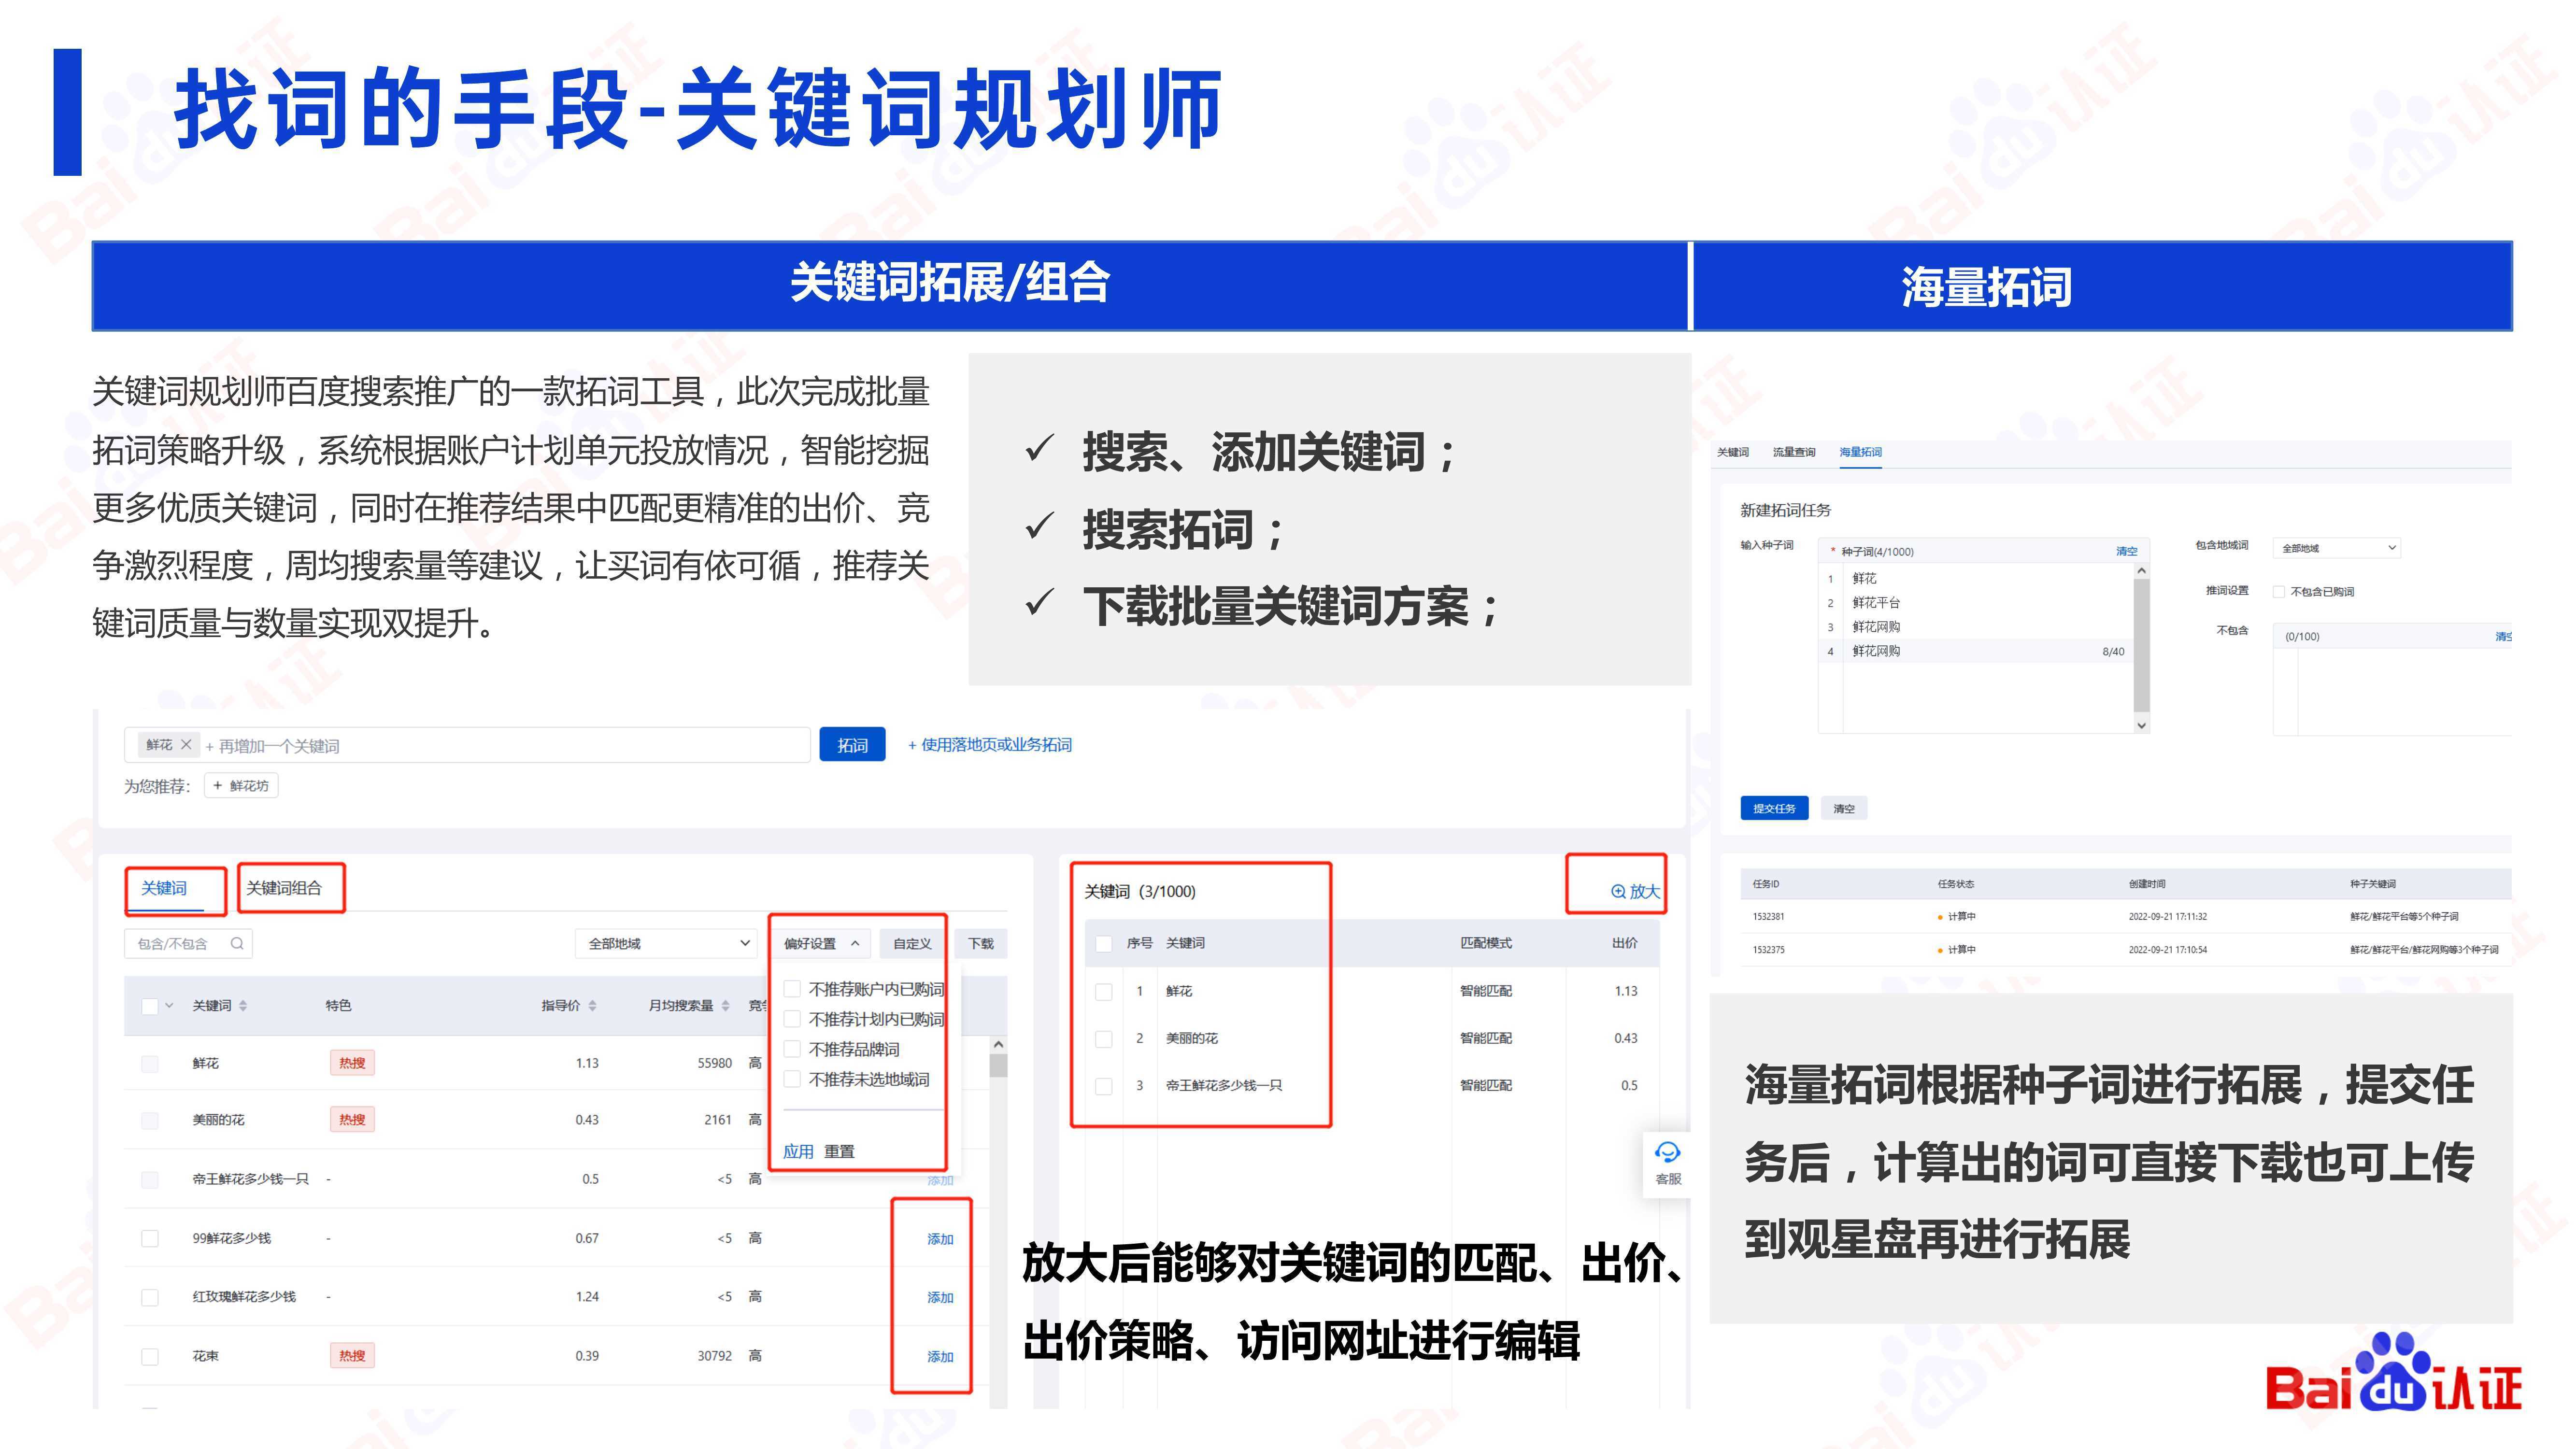
Task: Click 添加 for 红玫瑰鲜花多少钱
Action: tap(940, 1297)
